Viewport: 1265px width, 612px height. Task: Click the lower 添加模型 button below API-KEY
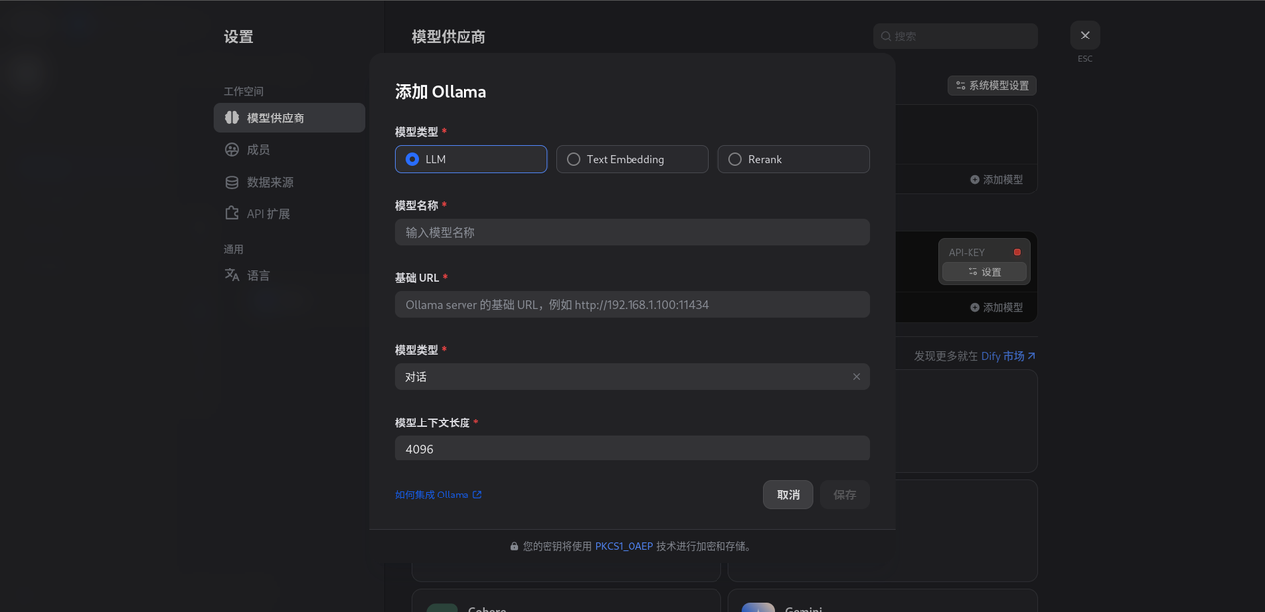click(x=996, y=308)
